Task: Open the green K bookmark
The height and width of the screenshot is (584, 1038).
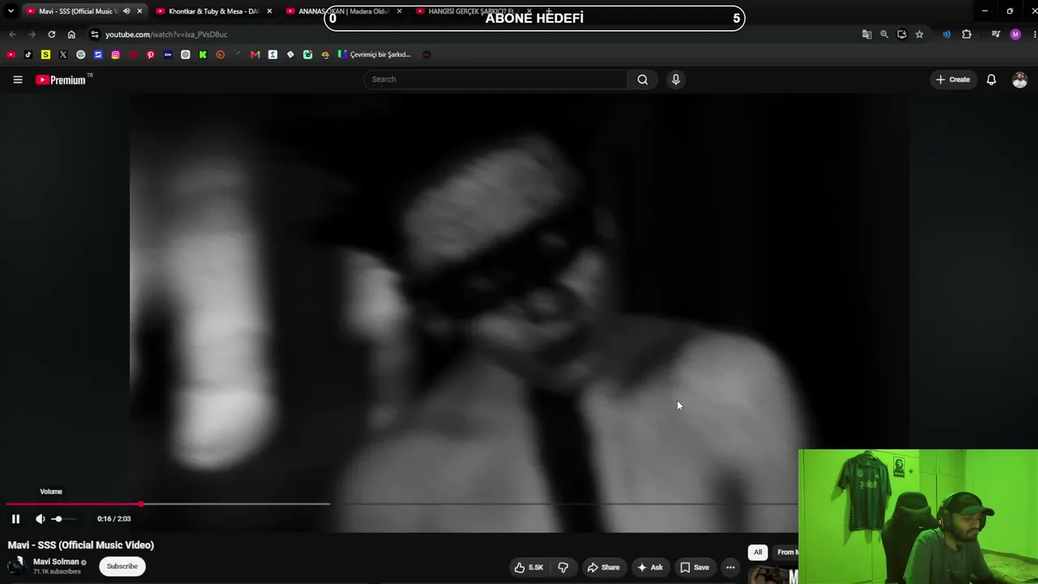Action: 203,54
